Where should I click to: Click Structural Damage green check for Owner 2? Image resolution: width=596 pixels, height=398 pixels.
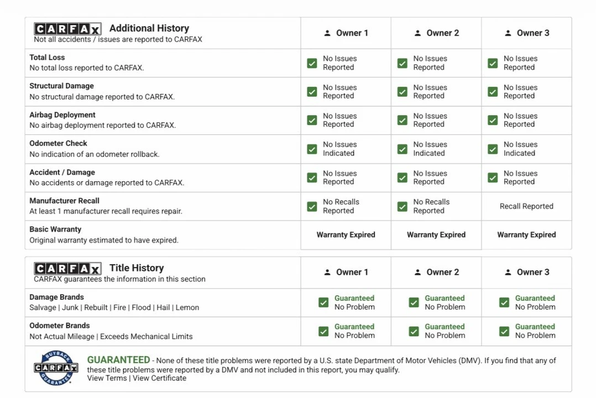(x=402, y=92)
